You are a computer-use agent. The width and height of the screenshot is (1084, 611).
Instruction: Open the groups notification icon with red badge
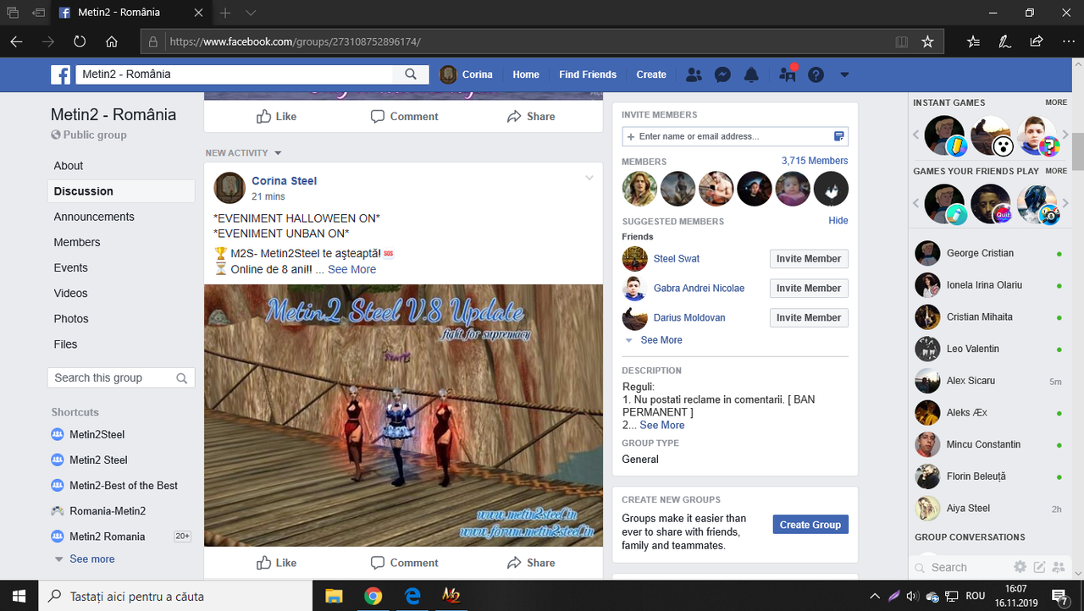point(788,74)
